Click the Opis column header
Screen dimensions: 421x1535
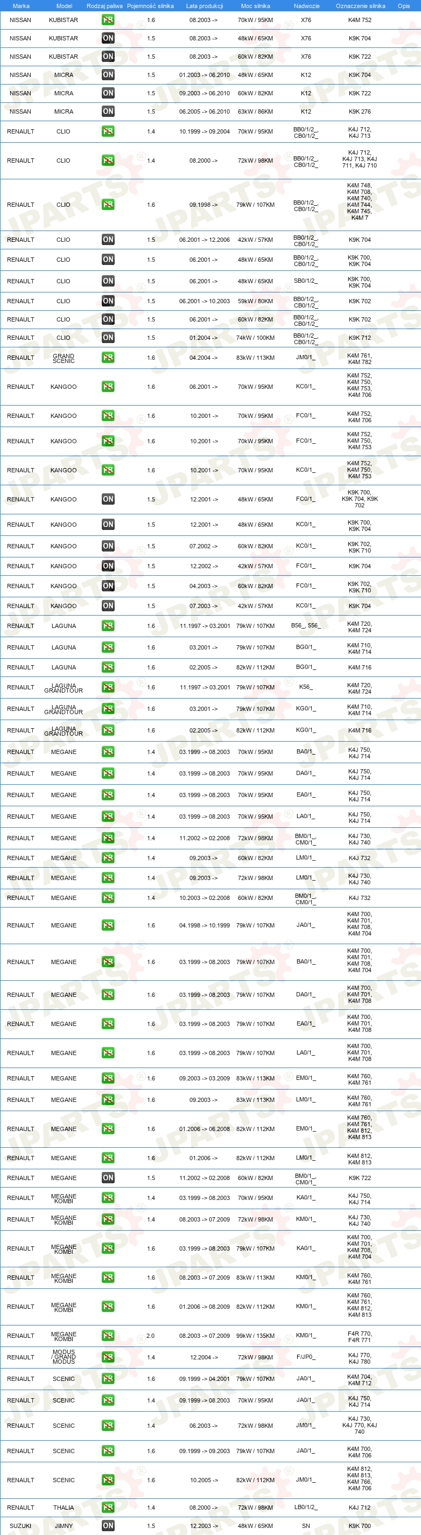(x=404, y=6)
